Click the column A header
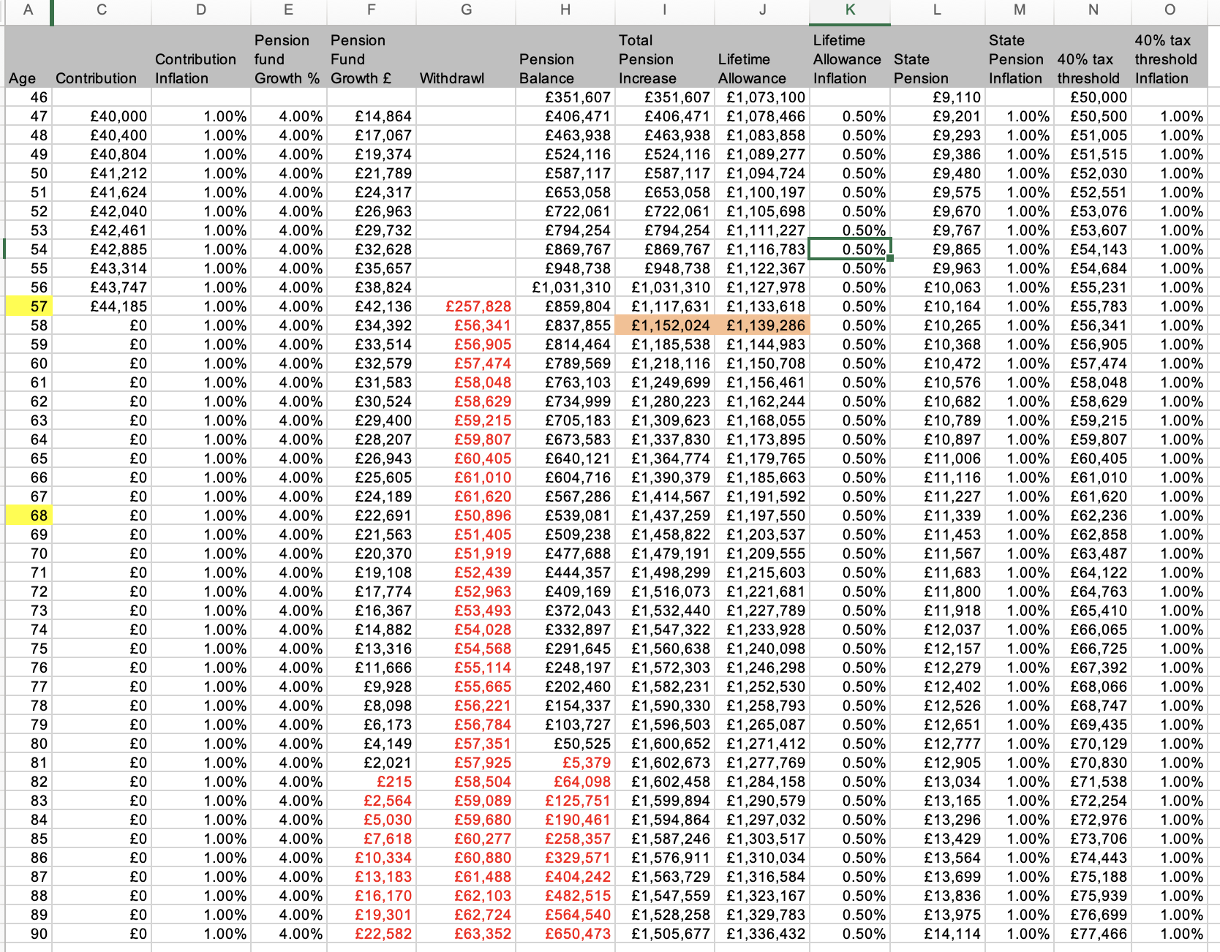1220x952 pixels. [28, 10]
